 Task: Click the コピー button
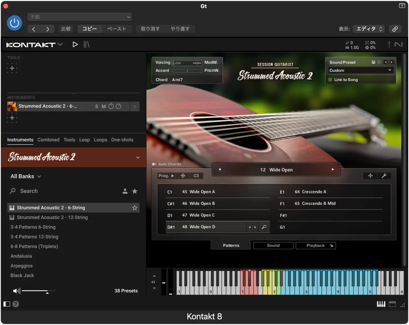(x=89, y=29)
